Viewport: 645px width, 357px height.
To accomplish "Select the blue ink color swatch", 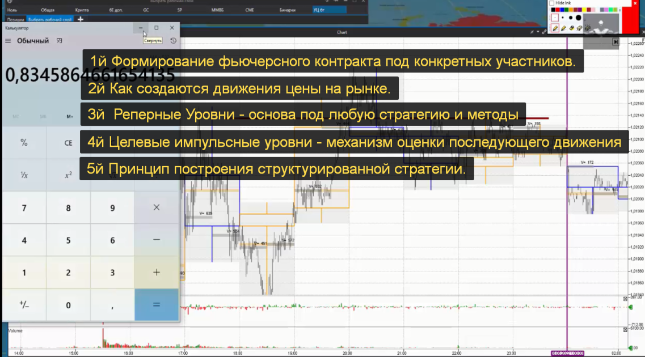I will pyautogui.click(x=562, y=10).
